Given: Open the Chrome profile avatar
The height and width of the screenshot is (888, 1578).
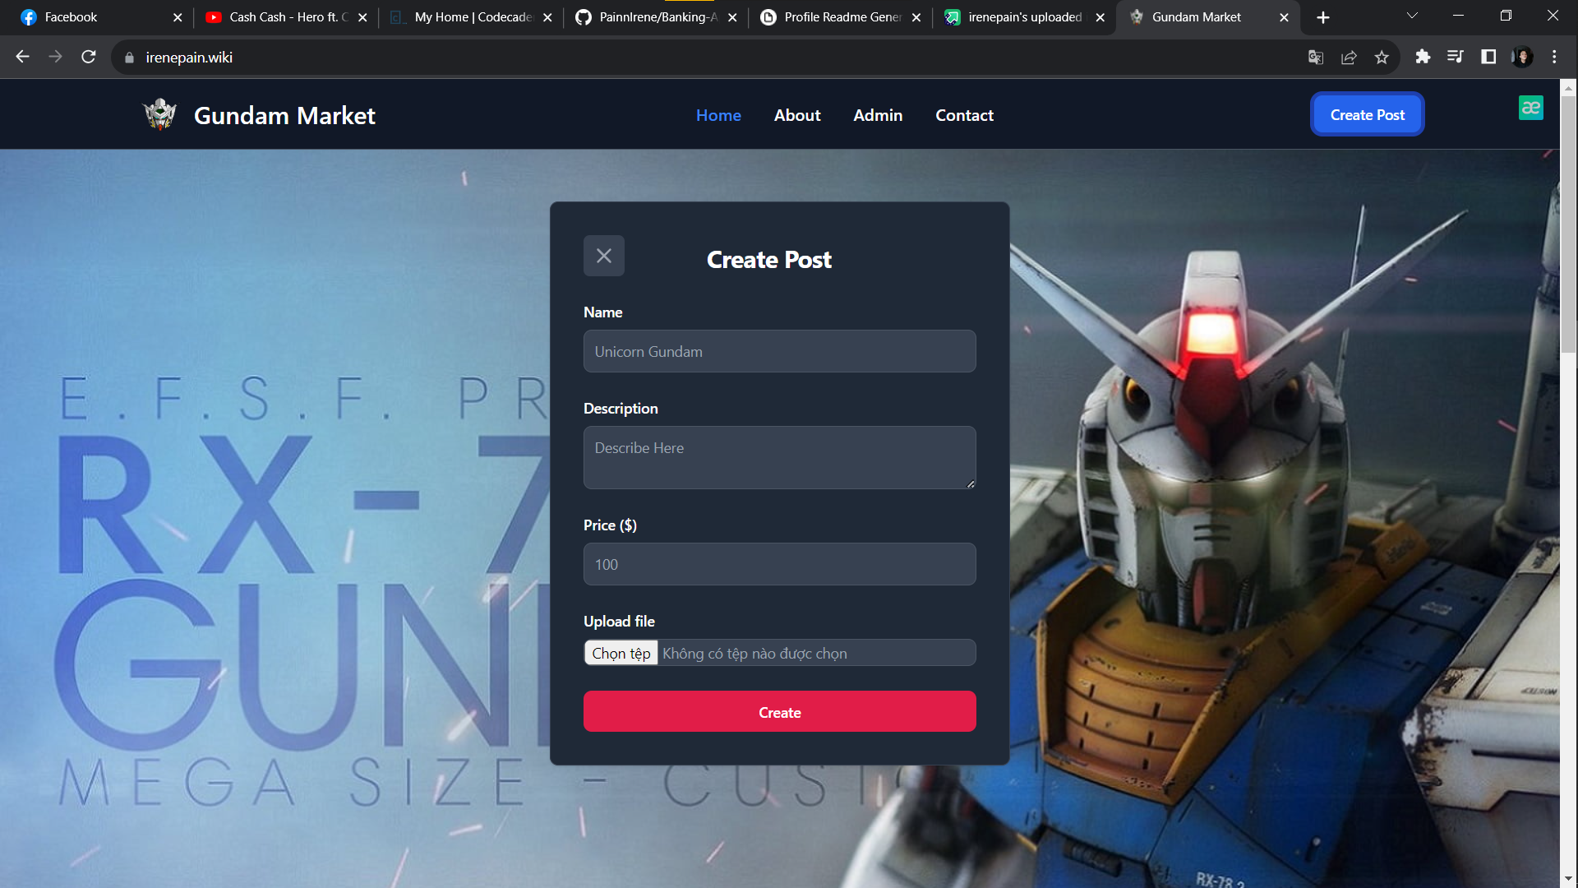Looking at the screenshot, I should (x=1522, y=57).
